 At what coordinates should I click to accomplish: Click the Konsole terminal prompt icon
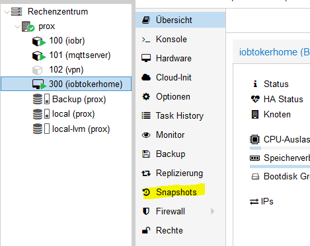[x=146, y=40]
